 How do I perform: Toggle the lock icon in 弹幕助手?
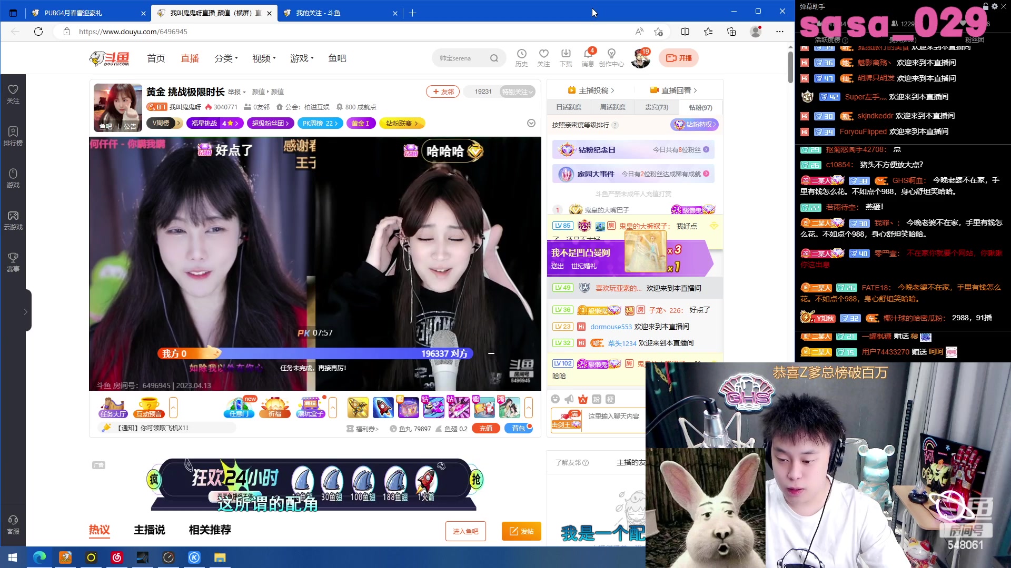click(x=986, y=6)
